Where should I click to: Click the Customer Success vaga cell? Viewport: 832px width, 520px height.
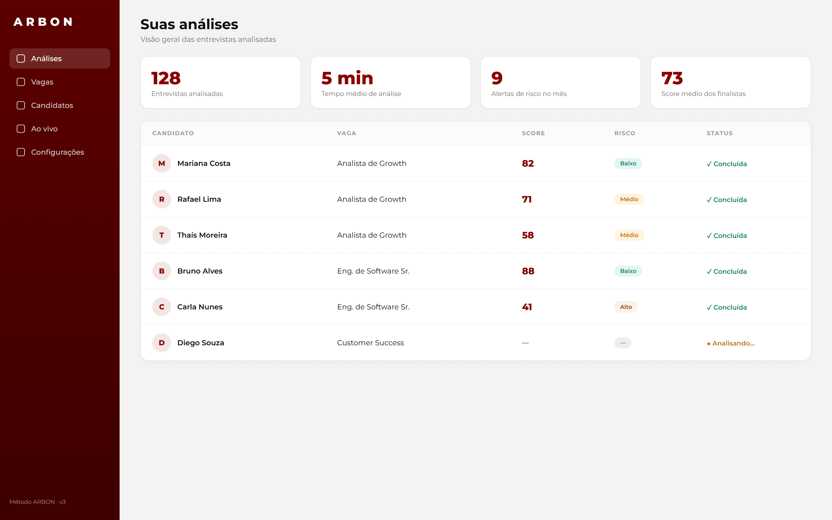370,343
